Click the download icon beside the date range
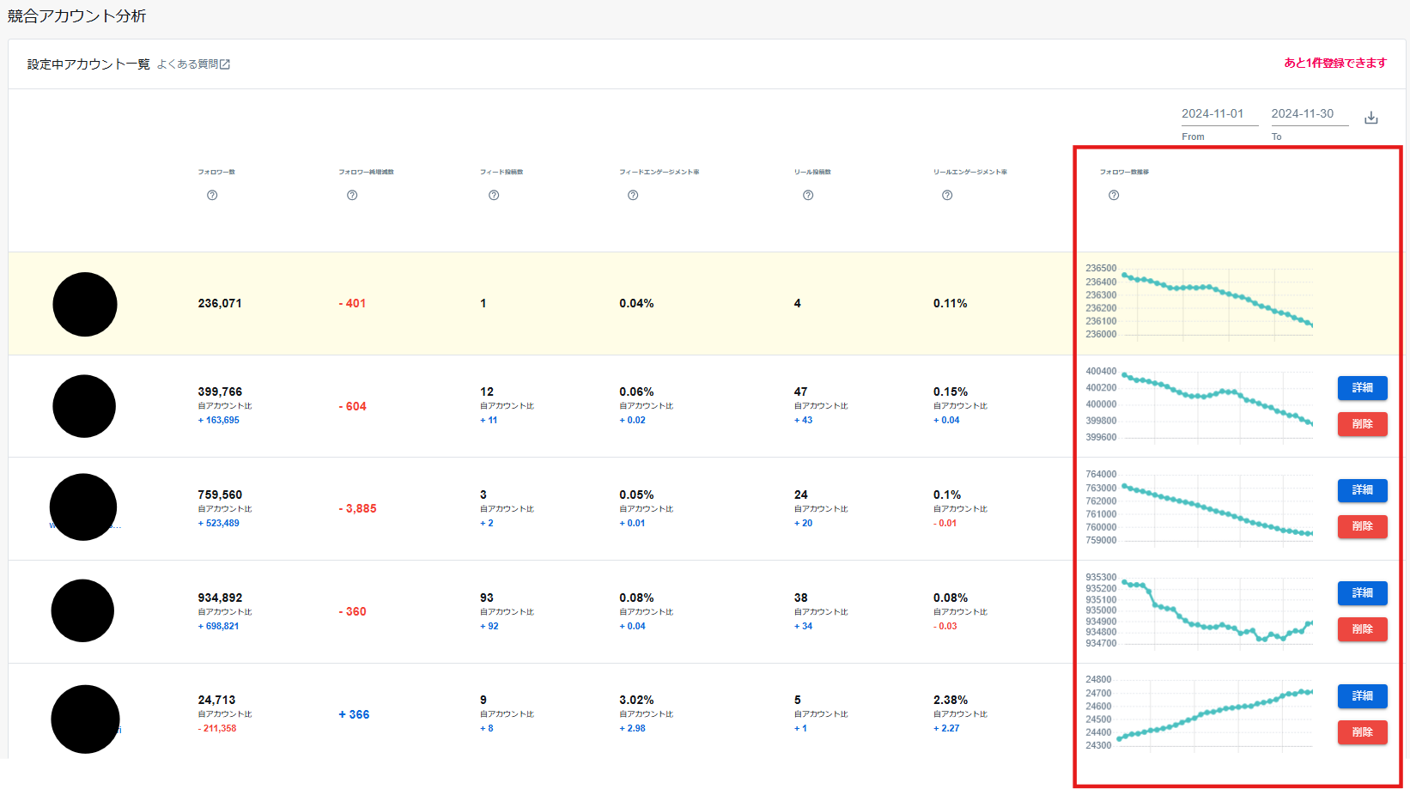Screen dimensions: 1410x789 tap(1370, 118)
